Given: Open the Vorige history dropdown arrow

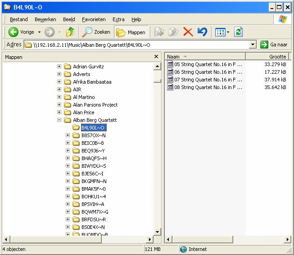Looking at the screenshot, I should [39, 32].
